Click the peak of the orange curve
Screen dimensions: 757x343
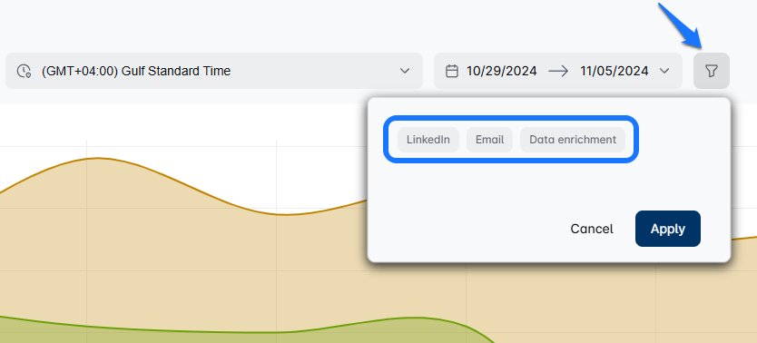(99, 158)
